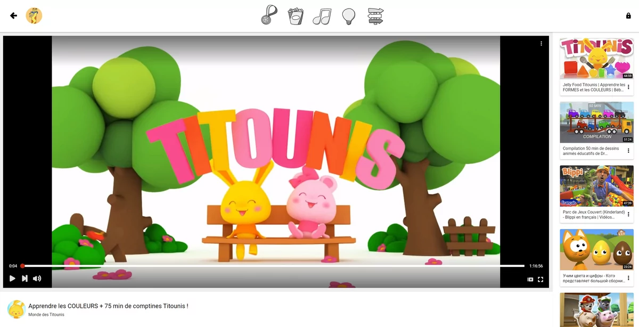
Task: Click the 0:04 elapsed time label
Action: point(13,266)
